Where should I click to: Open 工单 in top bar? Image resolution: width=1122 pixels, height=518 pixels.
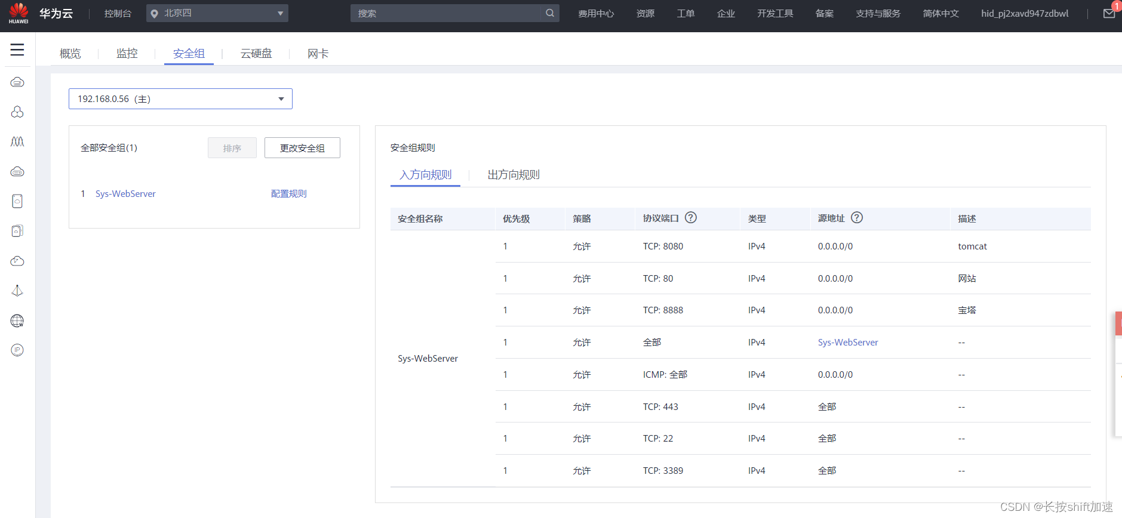click(x=686, y=13)
